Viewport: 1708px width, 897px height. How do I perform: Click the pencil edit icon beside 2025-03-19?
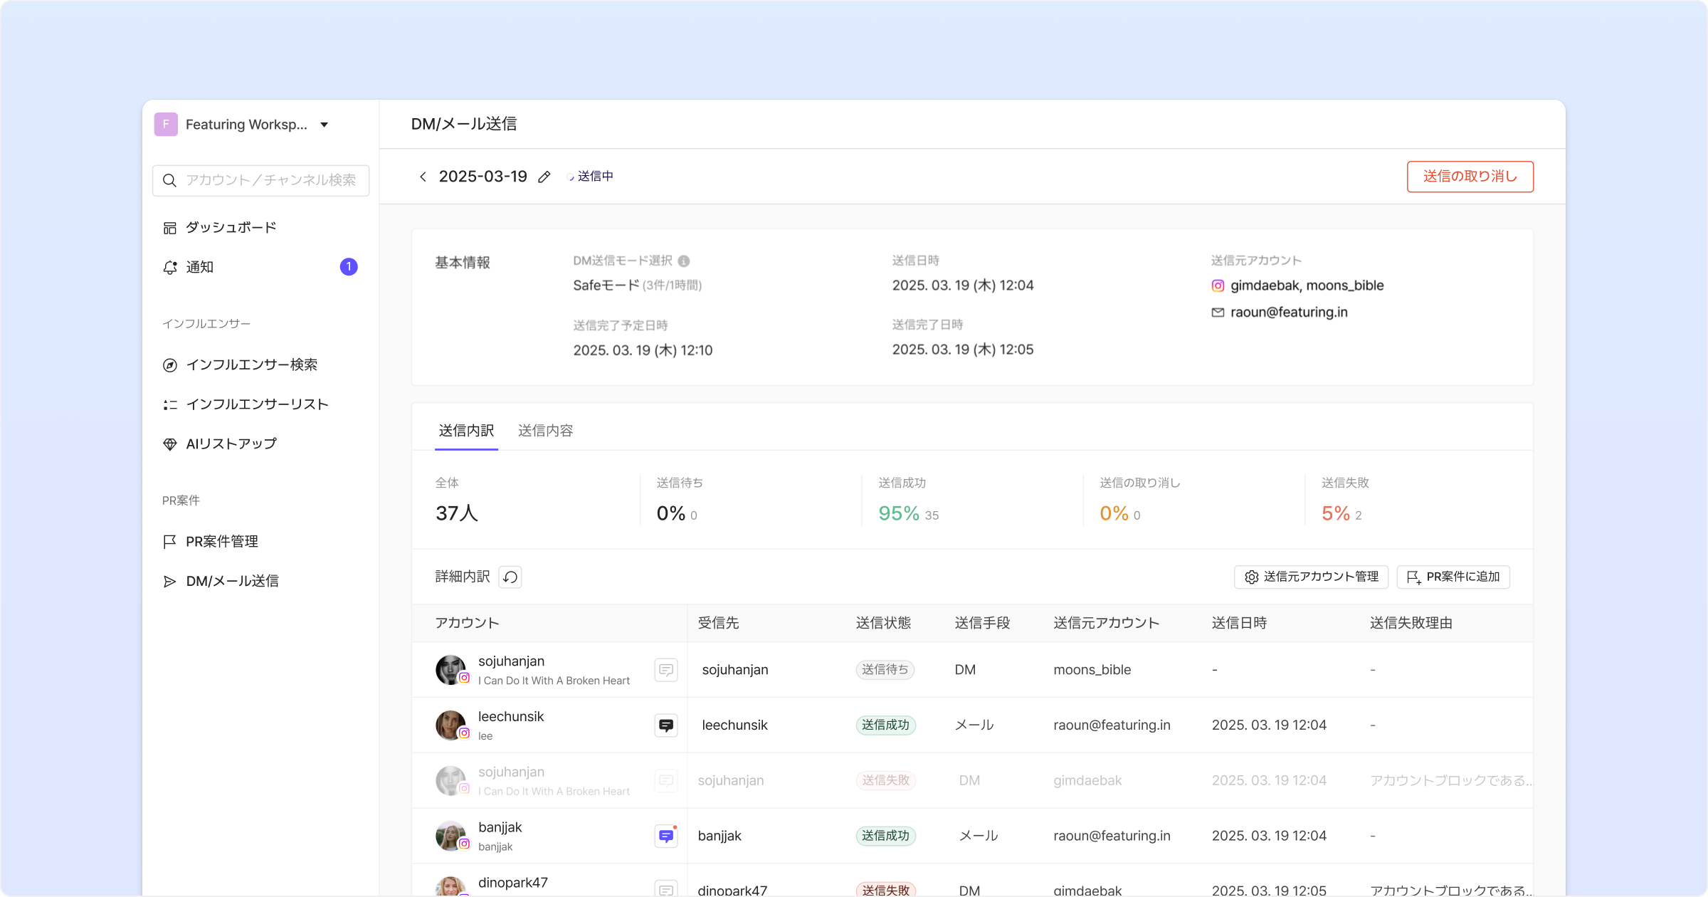(x=544, y=177)
